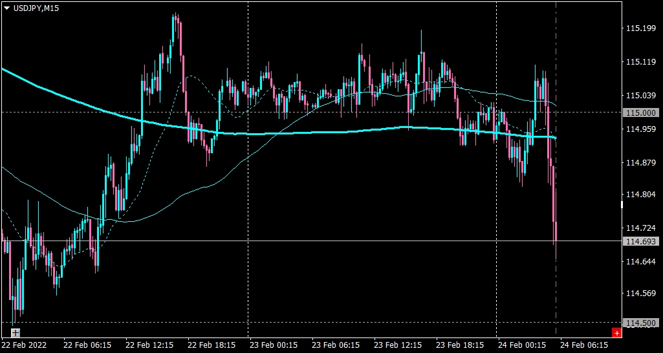Click the 115.000 price level label

[x=641, y=112]
